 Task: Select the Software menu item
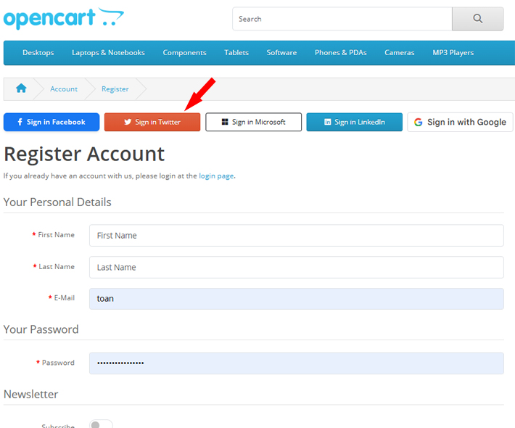[281, 52]
